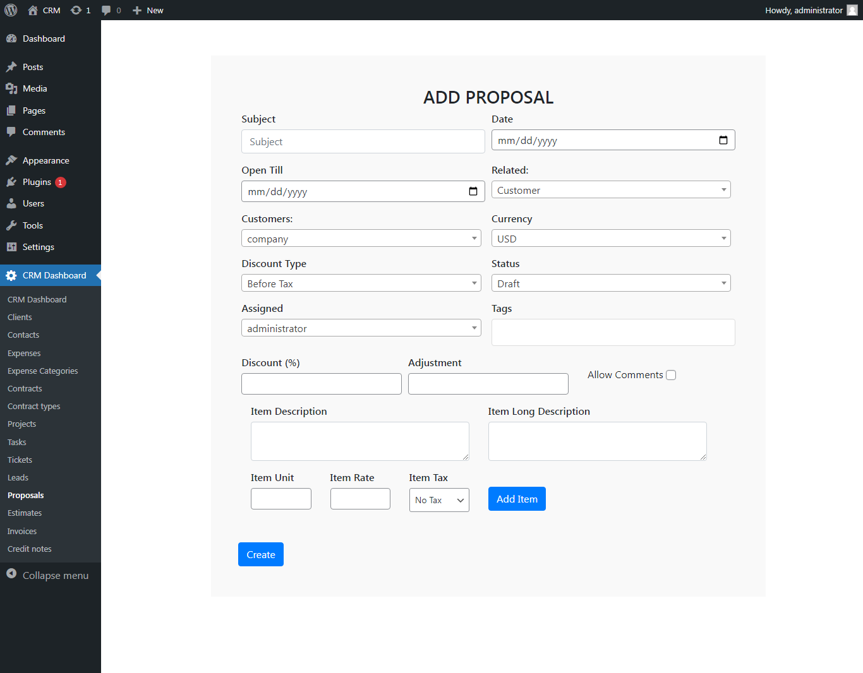Click the Create button
The width and height of the screenshot is (863, 673).
pyautogui.click(x=260, y=554)
